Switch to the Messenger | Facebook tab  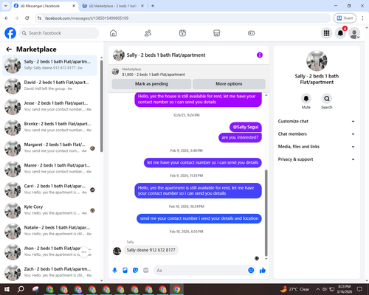[44, 6]
